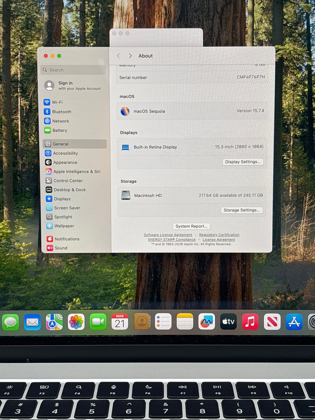The width and height of the screenshot is (315, 420).
Task: Open the ENERGY STAR Compliance link
Action: pos(172,240)
